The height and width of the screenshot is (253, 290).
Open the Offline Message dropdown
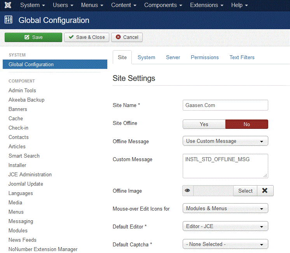pos(225,141)
